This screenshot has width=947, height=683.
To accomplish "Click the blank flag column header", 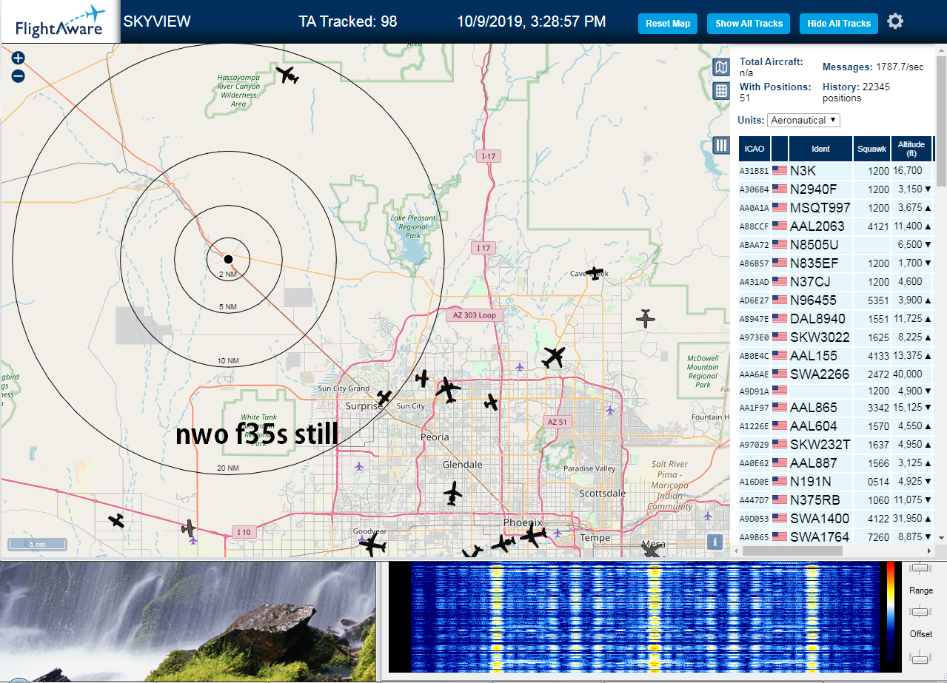I will [780, 149].
